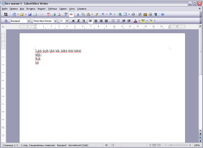Screen dimensions: 203x148
Task: Toggle italic formatting button К
Action: click(x=78, y=21)
